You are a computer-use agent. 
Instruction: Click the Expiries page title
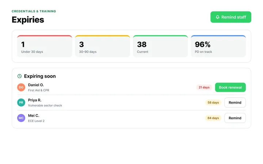pos(28,20)
